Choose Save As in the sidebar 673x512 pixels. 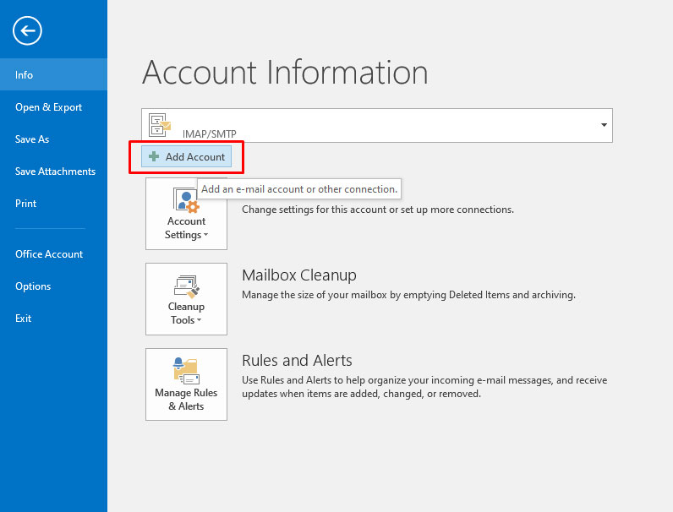pos(53,139)
